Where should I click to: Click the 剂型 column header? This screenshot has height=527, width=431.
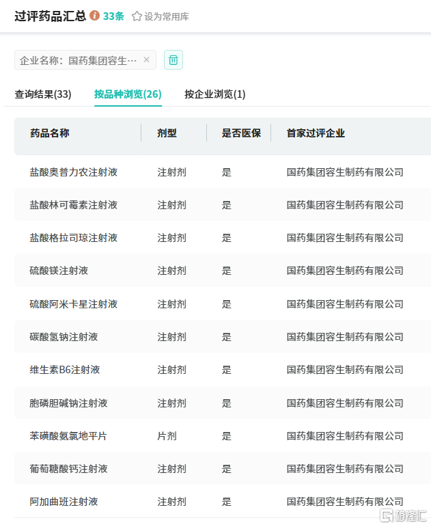(x=167, y=133)
